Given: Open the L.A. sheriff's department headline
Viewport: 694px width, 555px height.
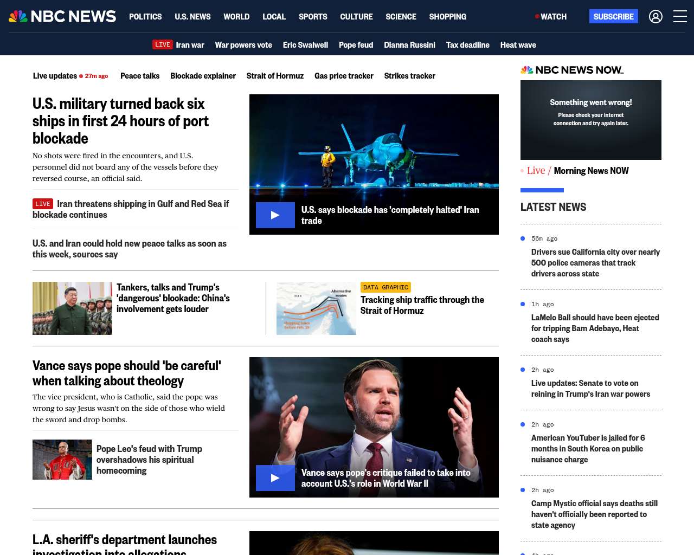Looking at the screenshot, I should coord(125,544).
